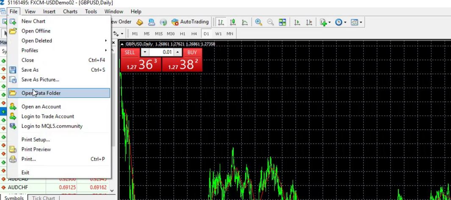Zoom in on the chart
451x200 pixels.
coord(258,22)
